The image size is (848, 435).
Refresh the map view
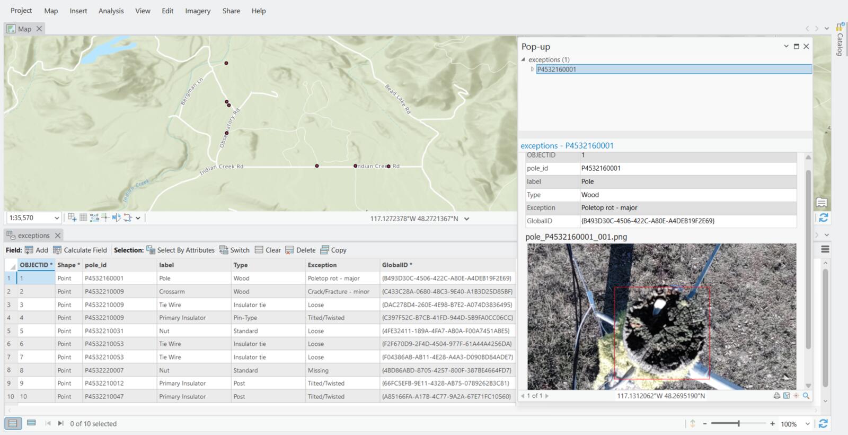coord(823,218)
